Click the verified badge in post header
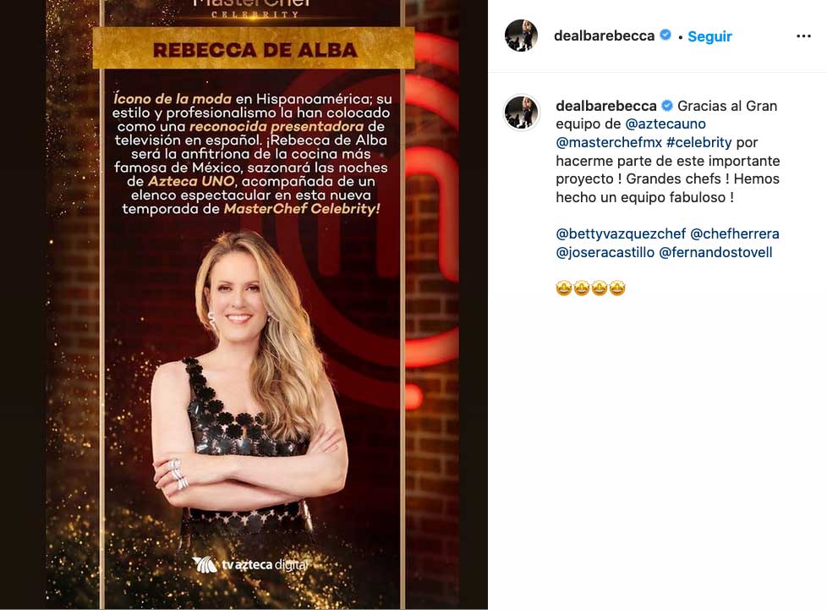This screenshot has width=827, height=610. pyautogui.click(x=665, y=36)
